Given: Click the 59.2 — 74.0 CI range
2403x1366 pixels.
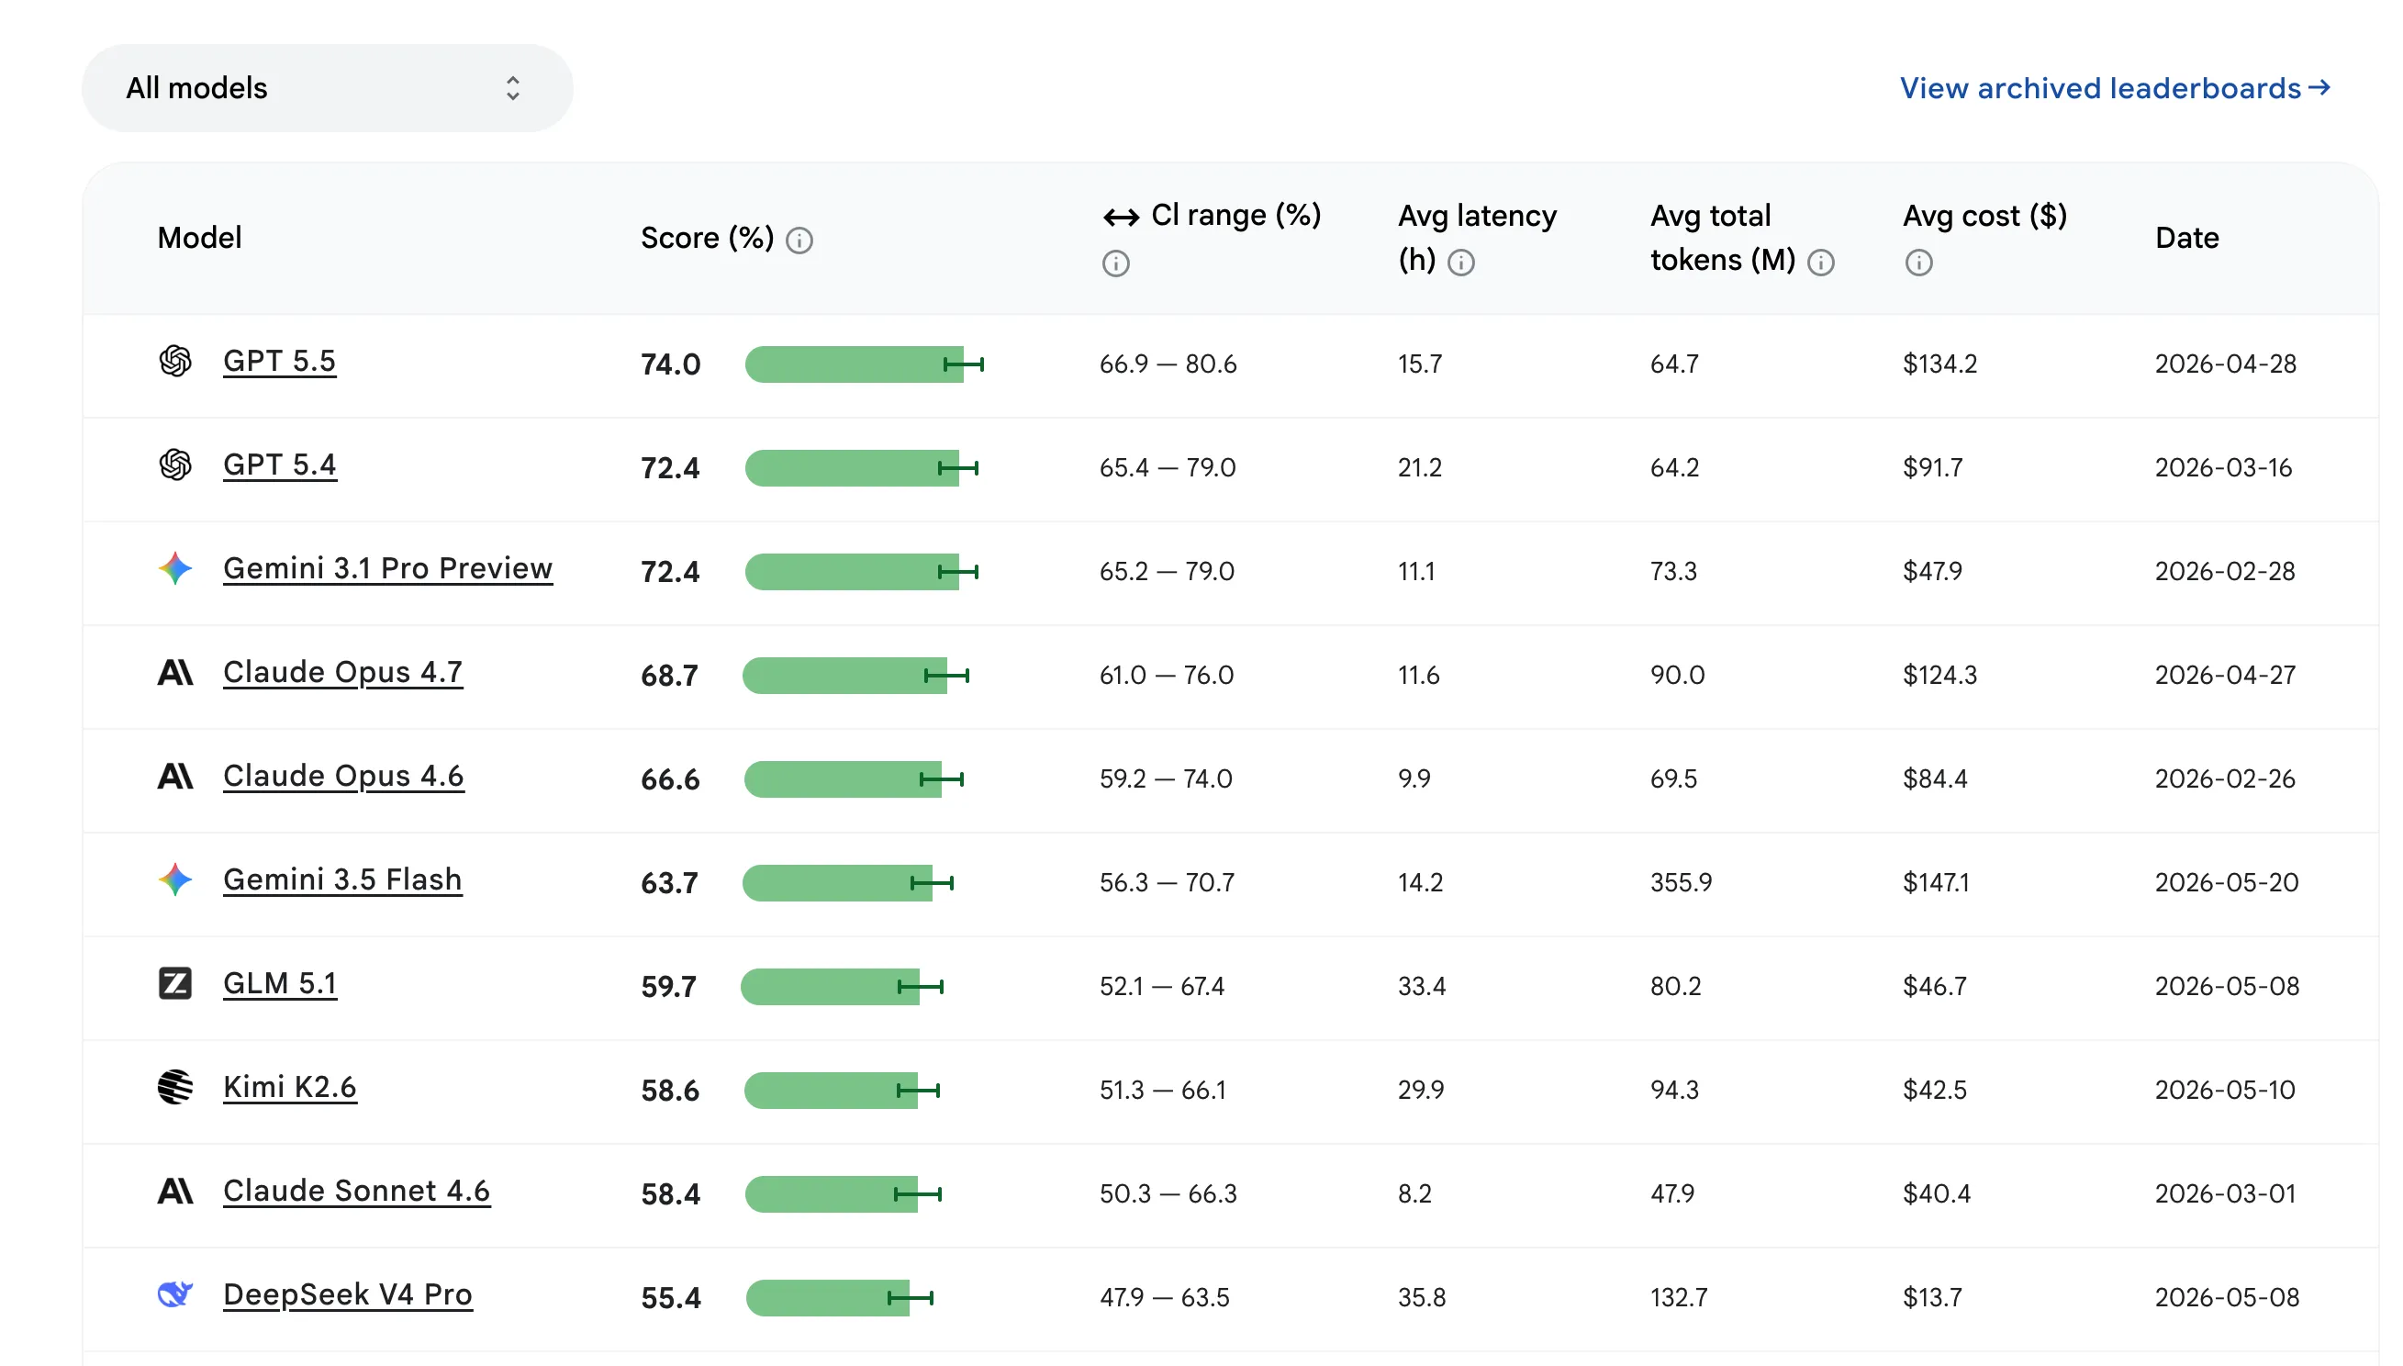Looking at the screenshot, I should pyautogui.click(x=1165, y=779).
